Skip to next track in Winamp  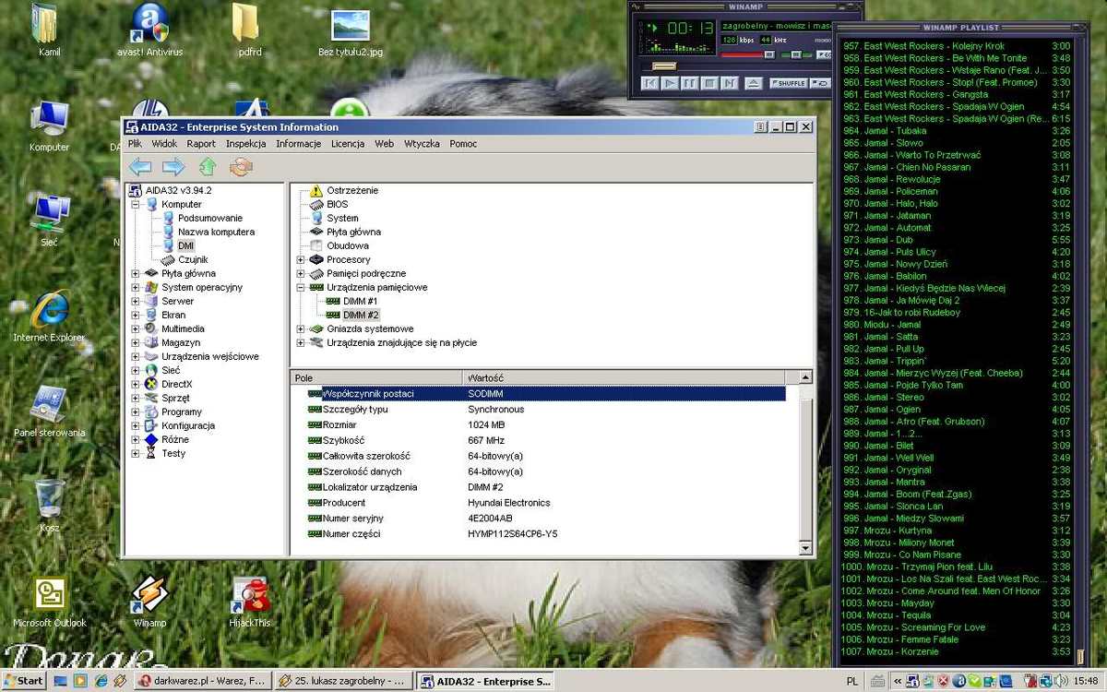point(730,84)
